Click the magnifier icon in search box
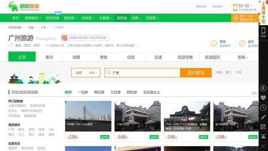The image size is (268, 151). click(109, 73)
